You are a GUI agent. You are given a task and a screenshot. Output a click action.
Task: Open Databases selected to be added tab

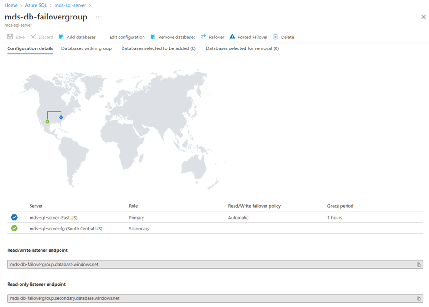click(158, 48)
